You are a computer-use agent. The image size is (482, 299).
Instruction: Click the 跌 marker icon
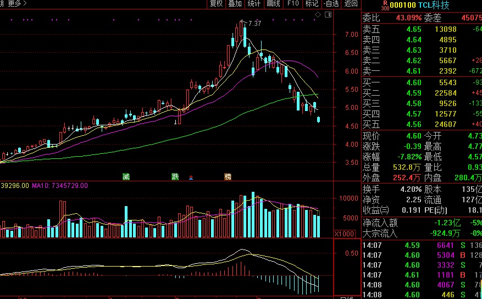pos(175,176)
